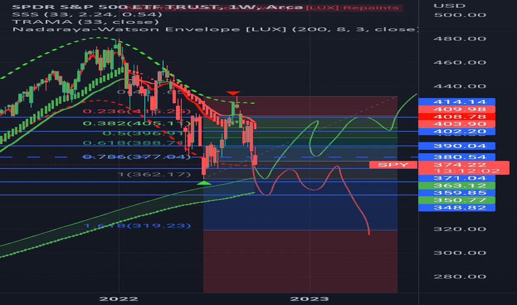Click the 390.04 blue price label
Screen dimensions: 517x305
point(457,146)
